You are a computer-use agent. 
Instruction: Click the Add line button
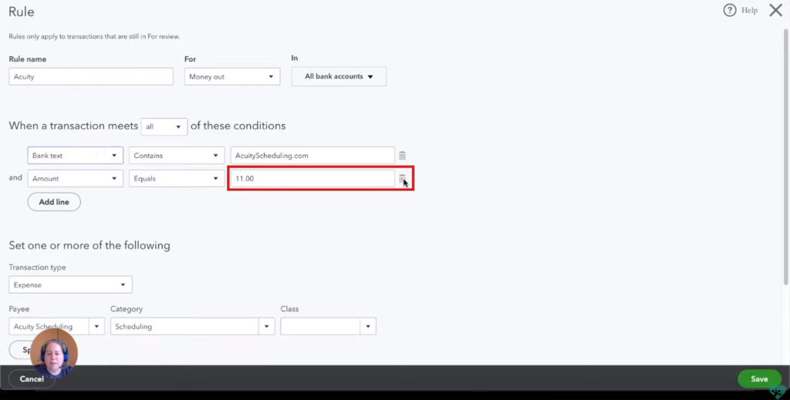54,202
